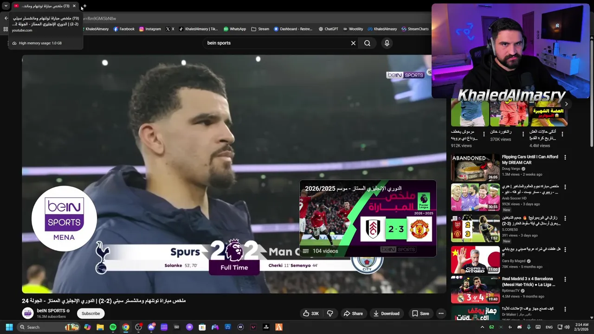594x334 pixels.
Task: Open ChatGPT bookmark
Action: pos(328,29)
